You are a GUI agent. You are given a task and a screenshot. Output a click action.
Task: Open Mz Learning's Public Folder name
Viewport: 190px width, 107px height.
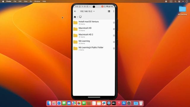coord(91,48)
